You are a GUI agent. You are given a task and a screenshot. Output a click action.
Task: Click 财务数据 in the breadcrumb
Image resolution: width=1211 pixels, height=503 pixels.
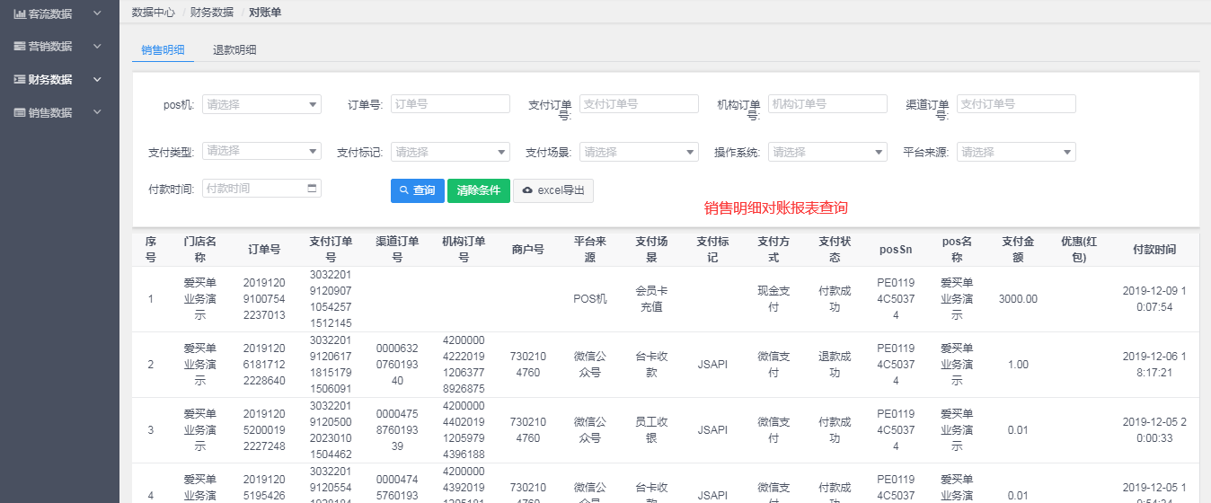(x=212, y=12)
